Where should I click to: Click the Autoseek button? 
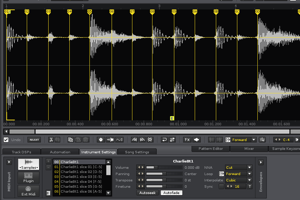(x=147, y=193)
